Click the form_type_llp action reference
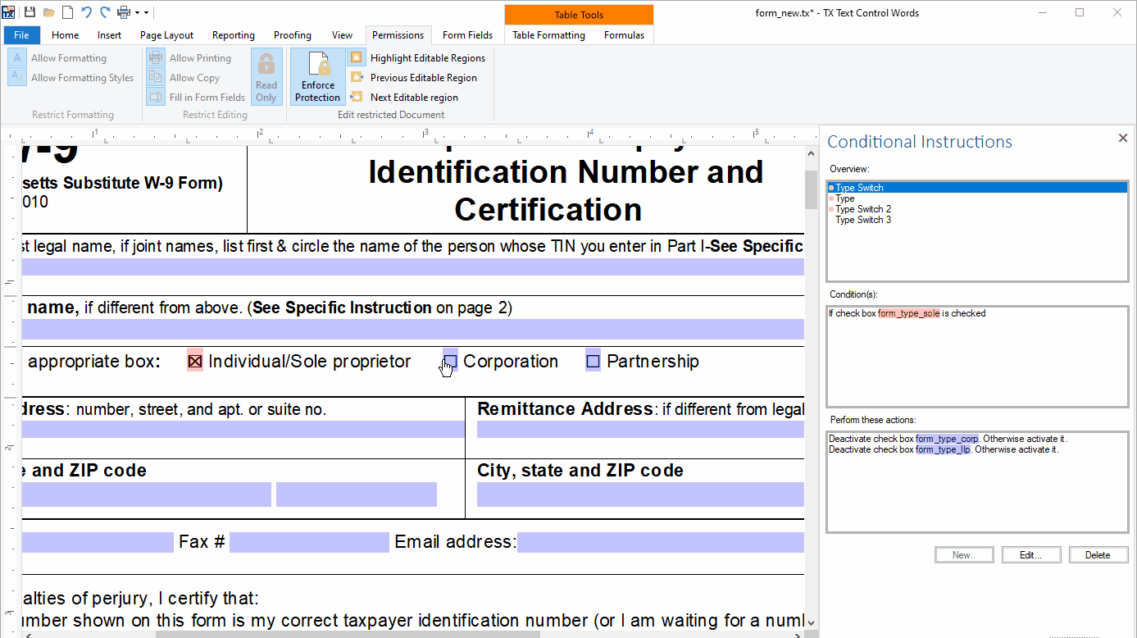The height and width of the screenshot is (638, 1137). pyautogui.click(x=943, y=449)
